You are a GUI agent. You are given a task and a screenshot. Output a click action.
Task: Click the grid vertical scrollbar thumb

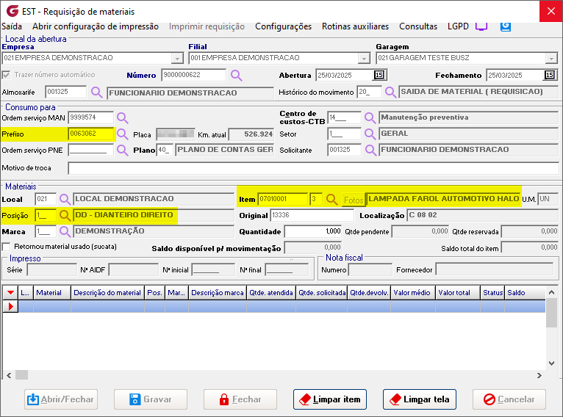click(x=551, y=313)
